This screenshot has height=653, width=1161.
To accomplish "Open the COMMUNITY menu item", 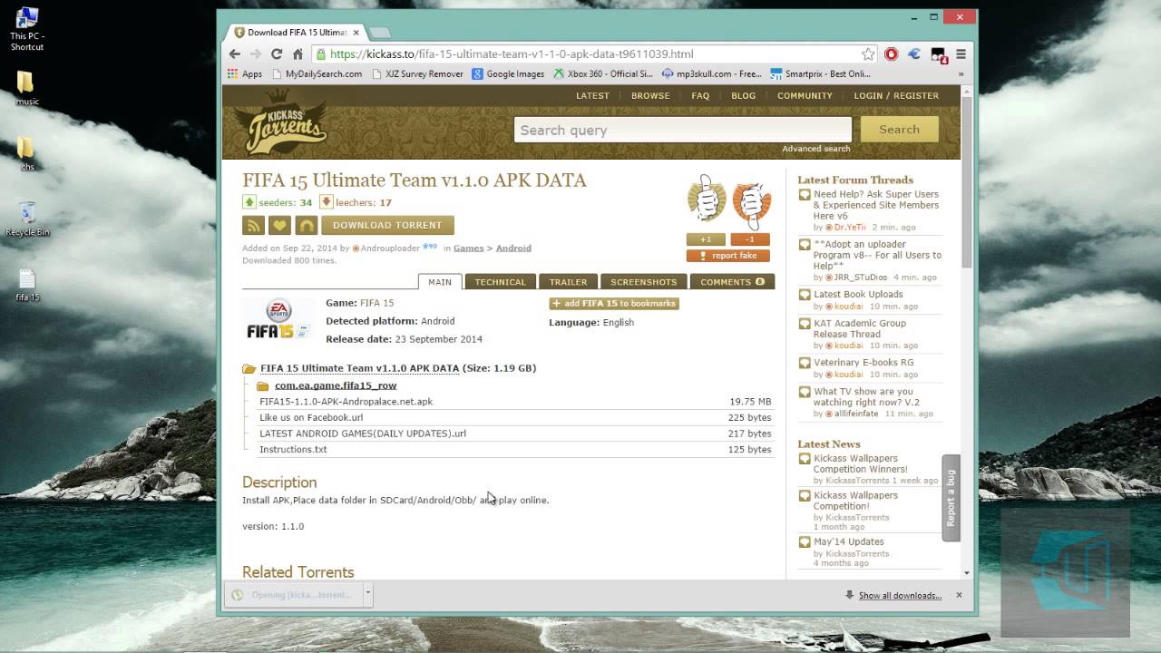I will pos(805,95).
